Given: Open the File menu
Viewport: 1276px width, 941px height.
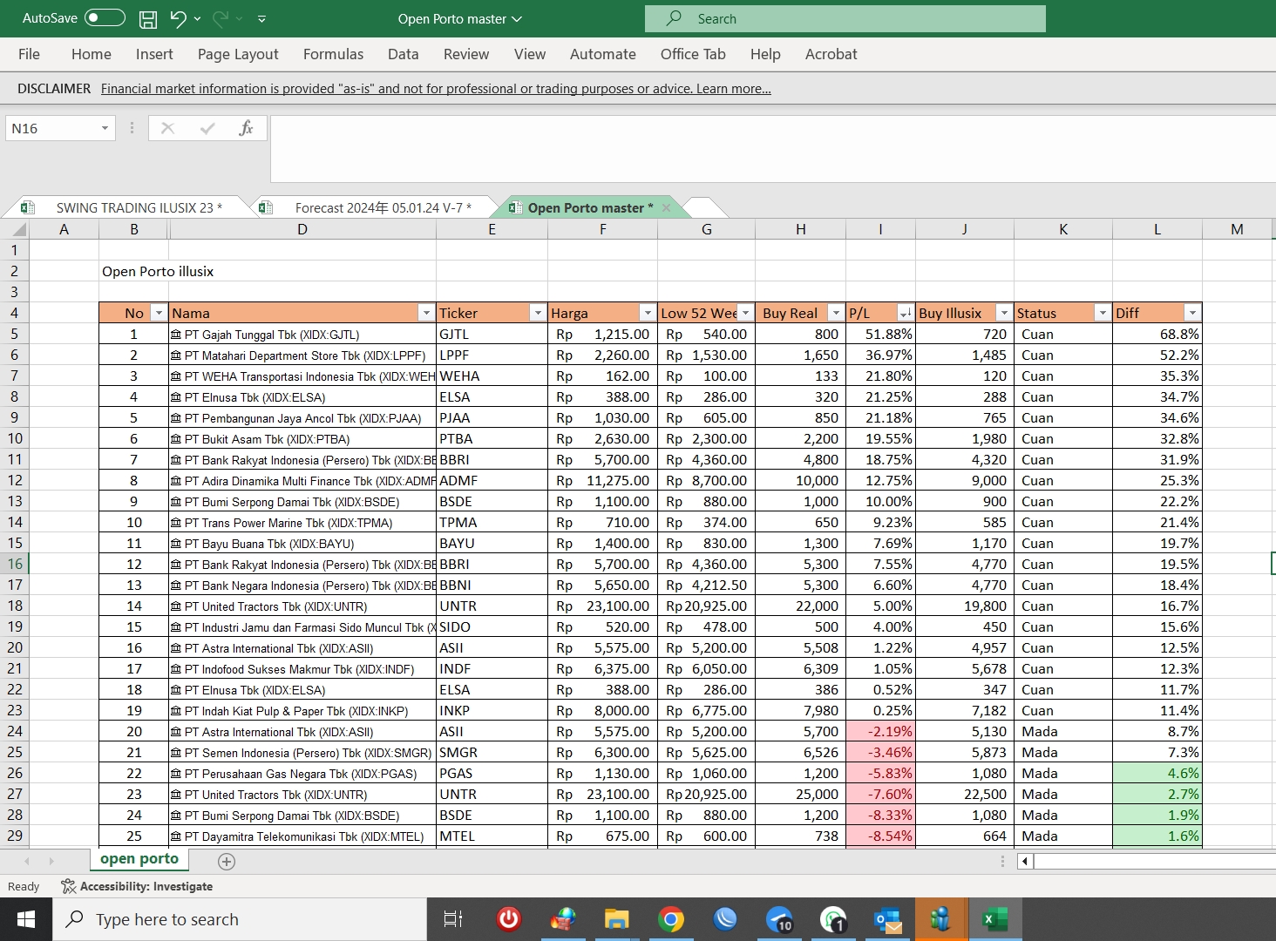Looking at the screenshot, I should point(29,54).
